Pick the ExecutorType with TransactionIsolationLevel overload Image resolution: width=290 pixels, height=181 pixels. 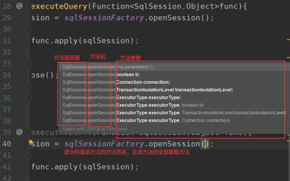pos(200,112)
